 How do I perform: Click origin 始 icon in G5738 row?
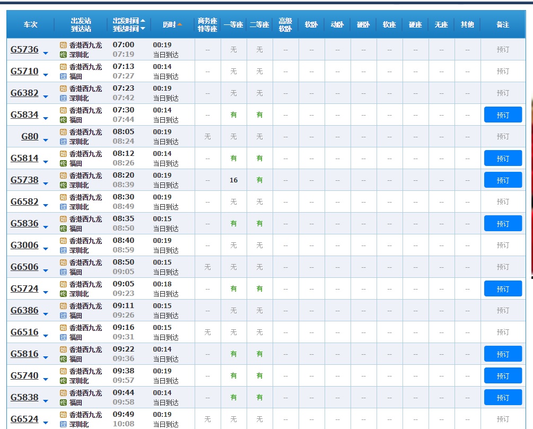[63, 176]
